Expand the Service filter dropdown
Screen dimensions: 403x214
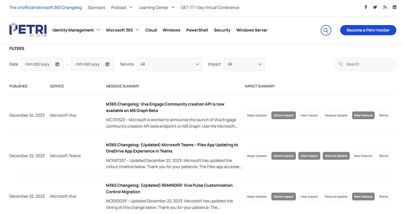click(169, 64)
